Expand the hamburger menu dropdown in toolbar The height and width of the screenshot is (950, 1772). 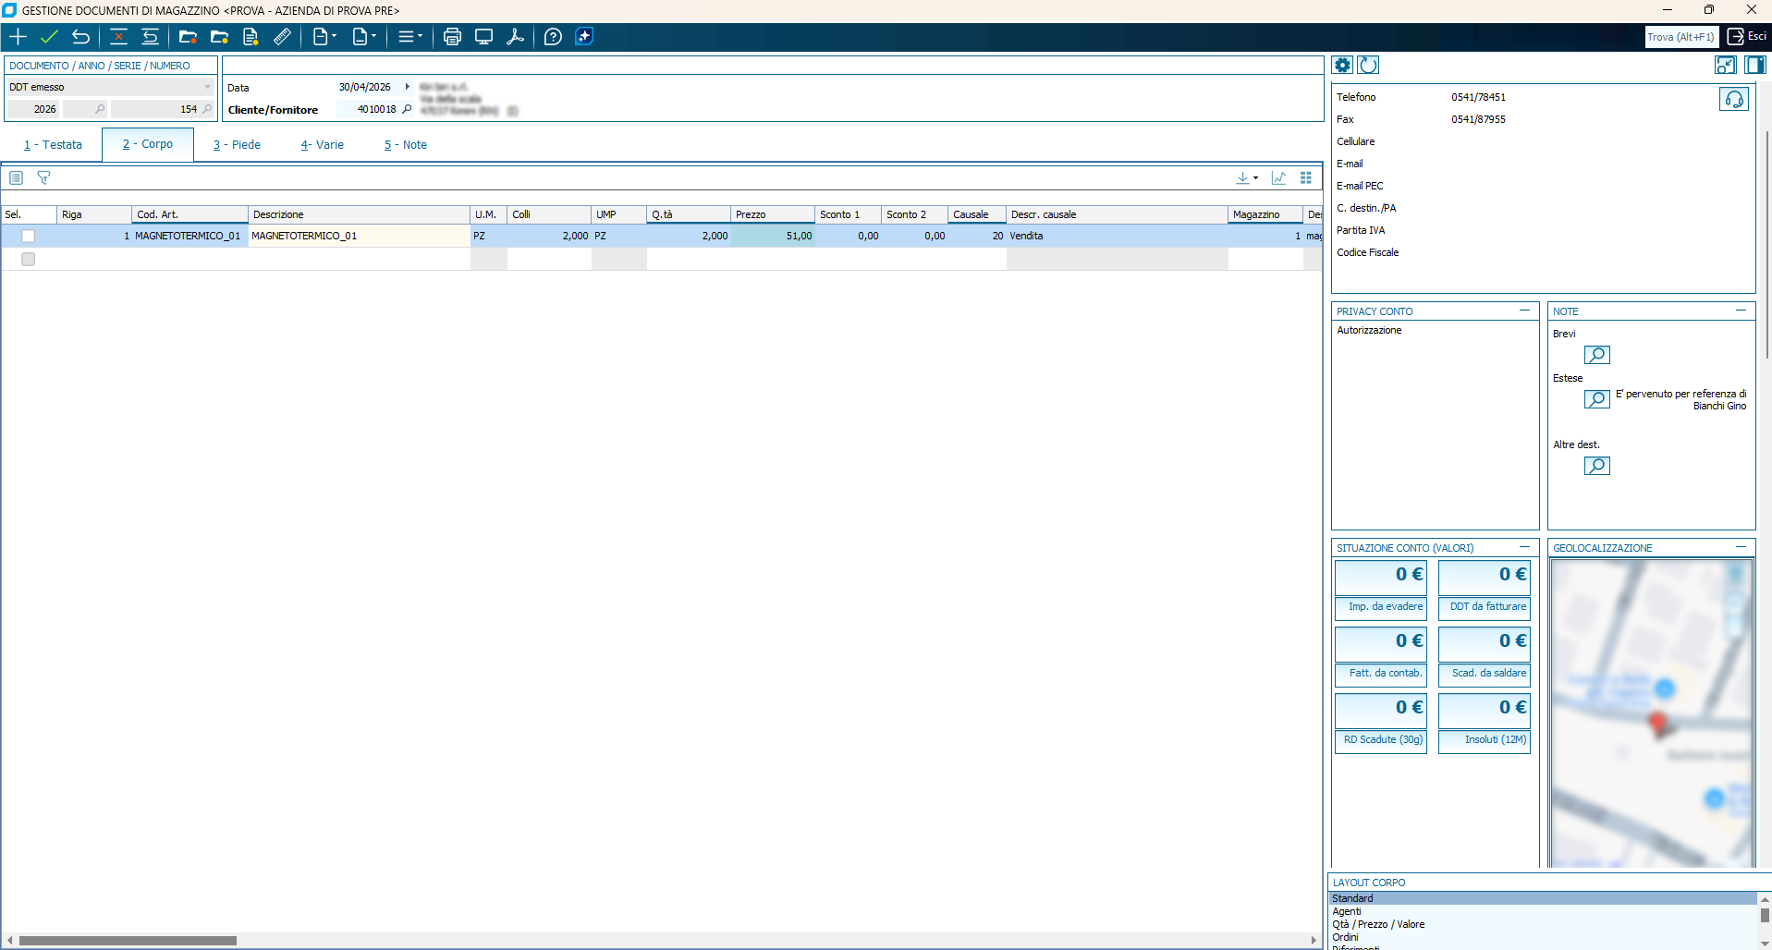click(x=410, y=37)
